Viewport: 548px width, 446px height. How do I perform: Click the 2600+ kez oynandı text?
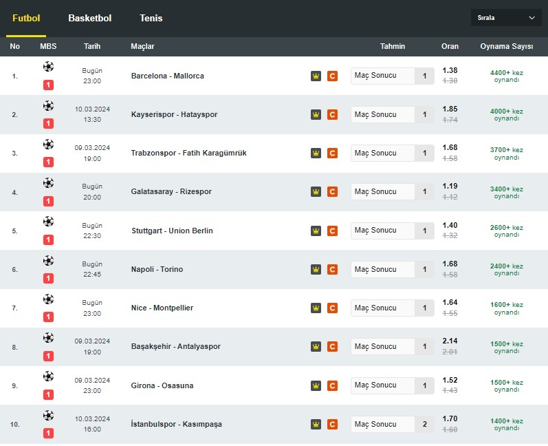click(x=507, y=231)
